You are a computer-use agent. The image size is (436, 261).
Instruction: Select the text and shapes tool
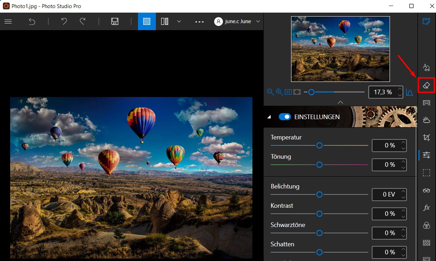427,67
